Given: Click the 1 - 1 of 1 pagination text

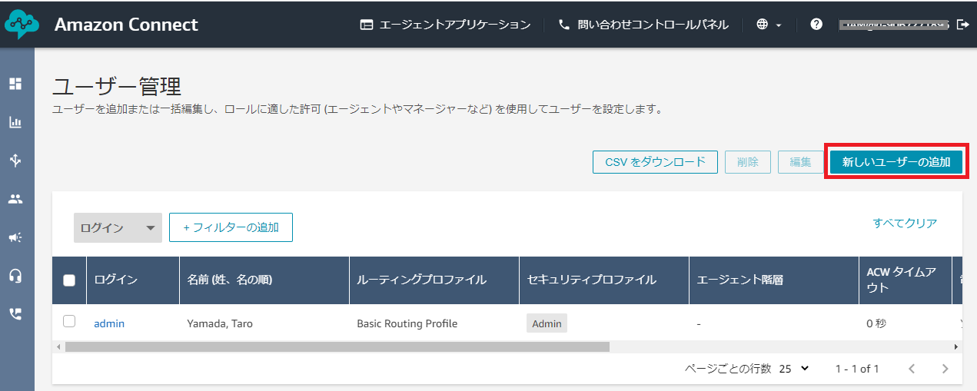Looking at the screenshot, I should pyautogui.click(x=857, y=369).
